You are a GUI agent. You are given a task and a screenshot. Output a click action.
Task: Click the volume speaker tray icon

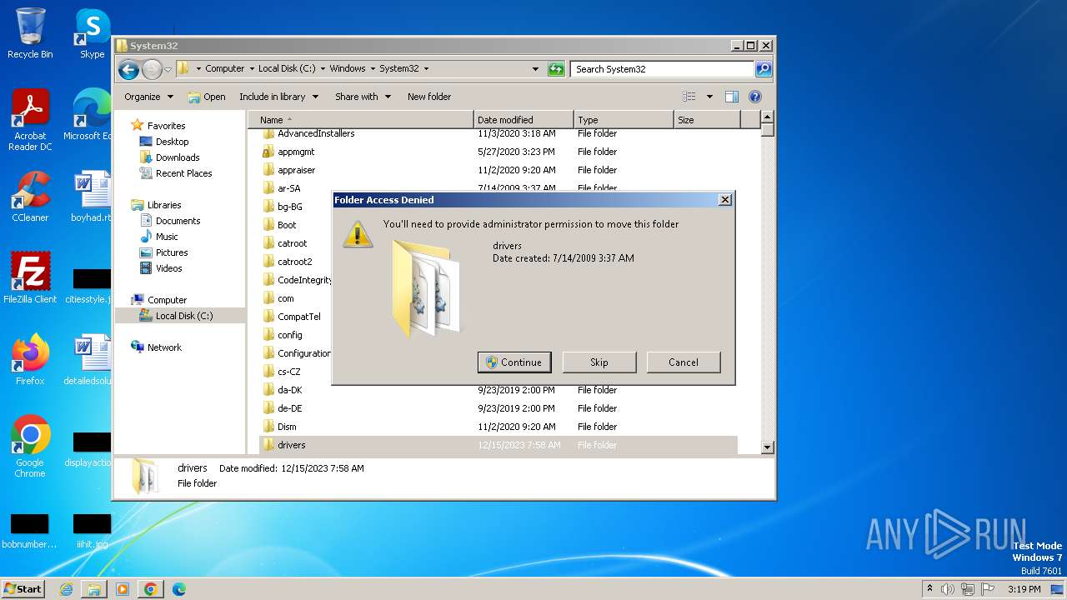click(948, 589)
